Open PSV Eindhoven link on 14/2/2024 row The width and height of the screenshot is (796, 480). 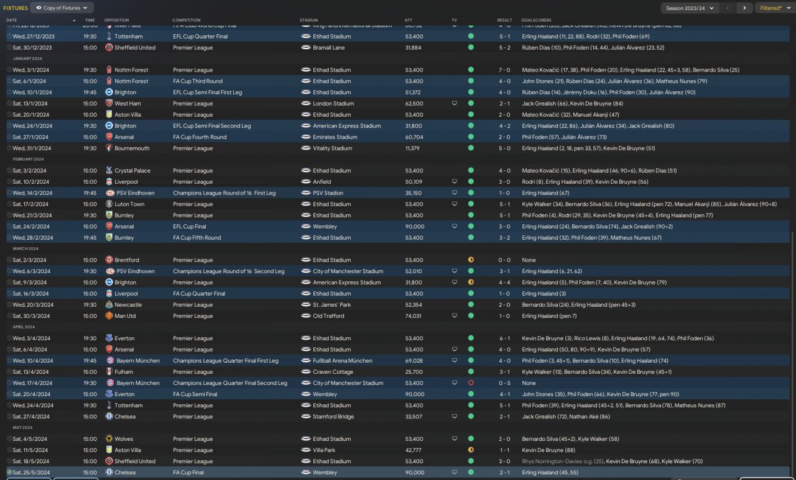(134, 193)
